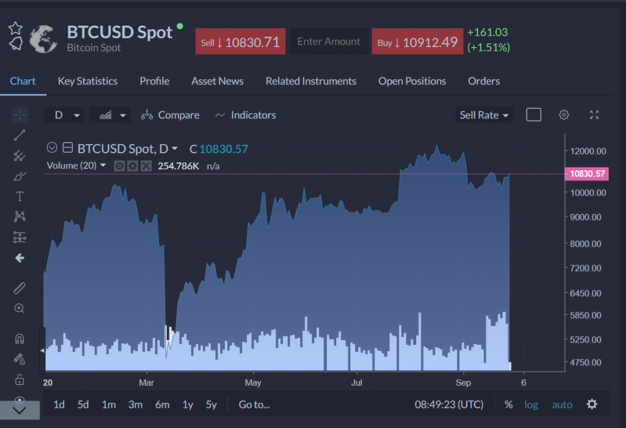626x428 pixels.
Task: Click the pink 10830.57 price label
Action: pos(586,173)
